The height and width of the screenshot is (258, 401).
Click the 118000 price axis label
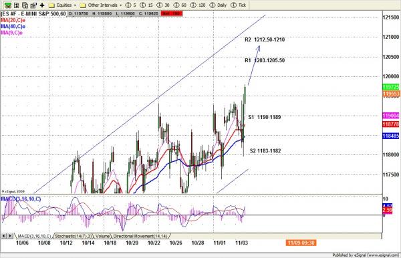(x=391, y=154)
